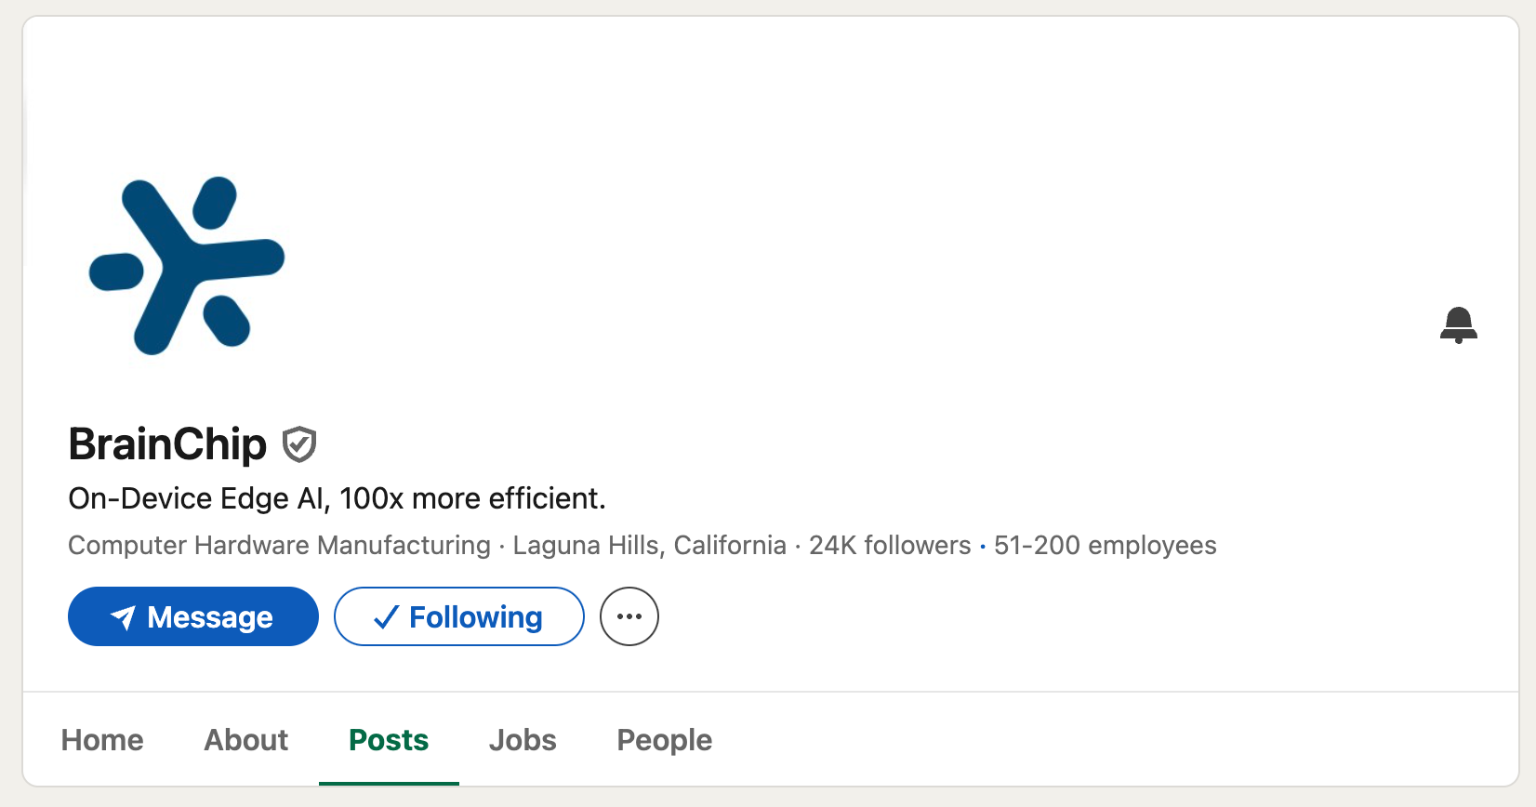Click the Computer Hardware Manufacturing industry text
This screenshot has width=1536, height=807.
[x=279, y=545]
